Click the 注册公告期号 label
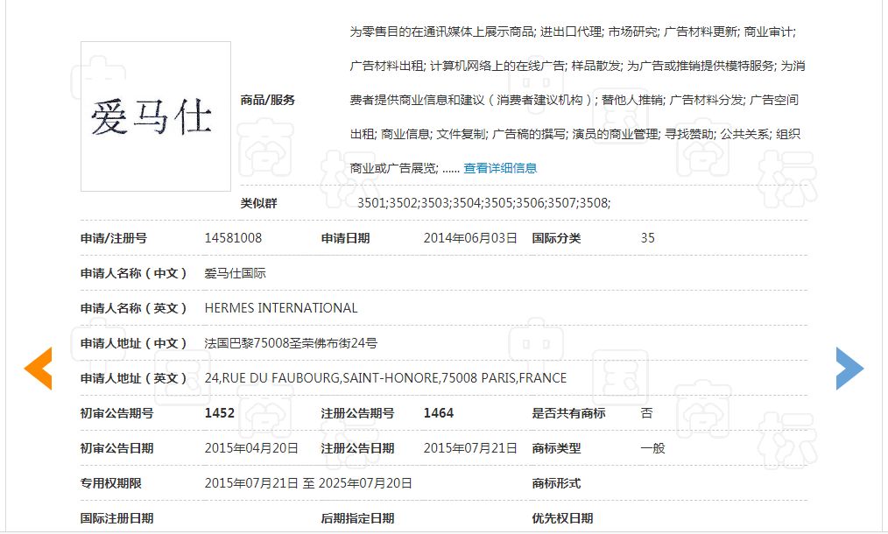The image size is (888, 534). click(x=357, y=413)
